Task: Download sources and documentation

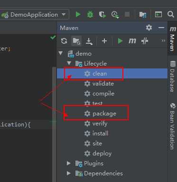Action: pos(89,41)
